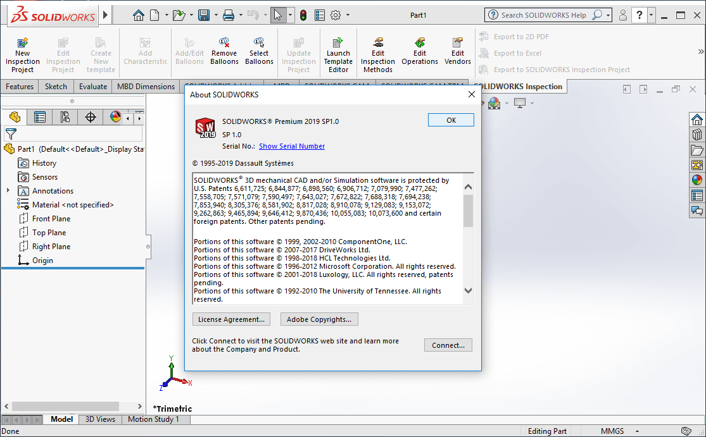
Task: Open Edit Vendors
Action: point(457,51)
